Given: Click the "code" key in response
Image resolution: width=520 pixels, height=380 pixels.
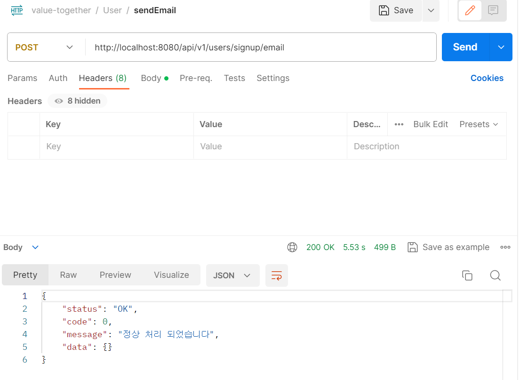Looking at the screenshot, I should coord(77,322).
